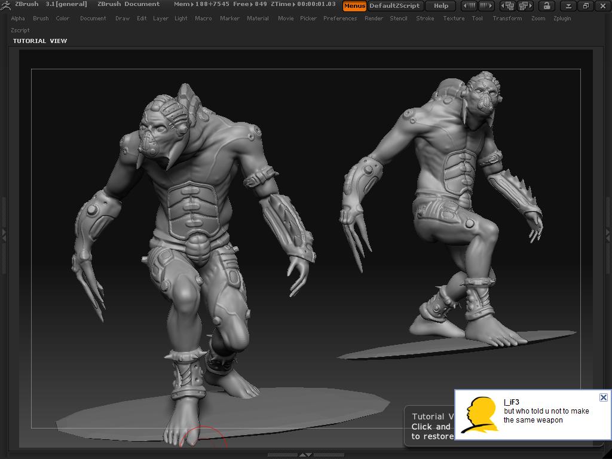
Task: Open the Tool menu
Action: (x=477, y=19)
